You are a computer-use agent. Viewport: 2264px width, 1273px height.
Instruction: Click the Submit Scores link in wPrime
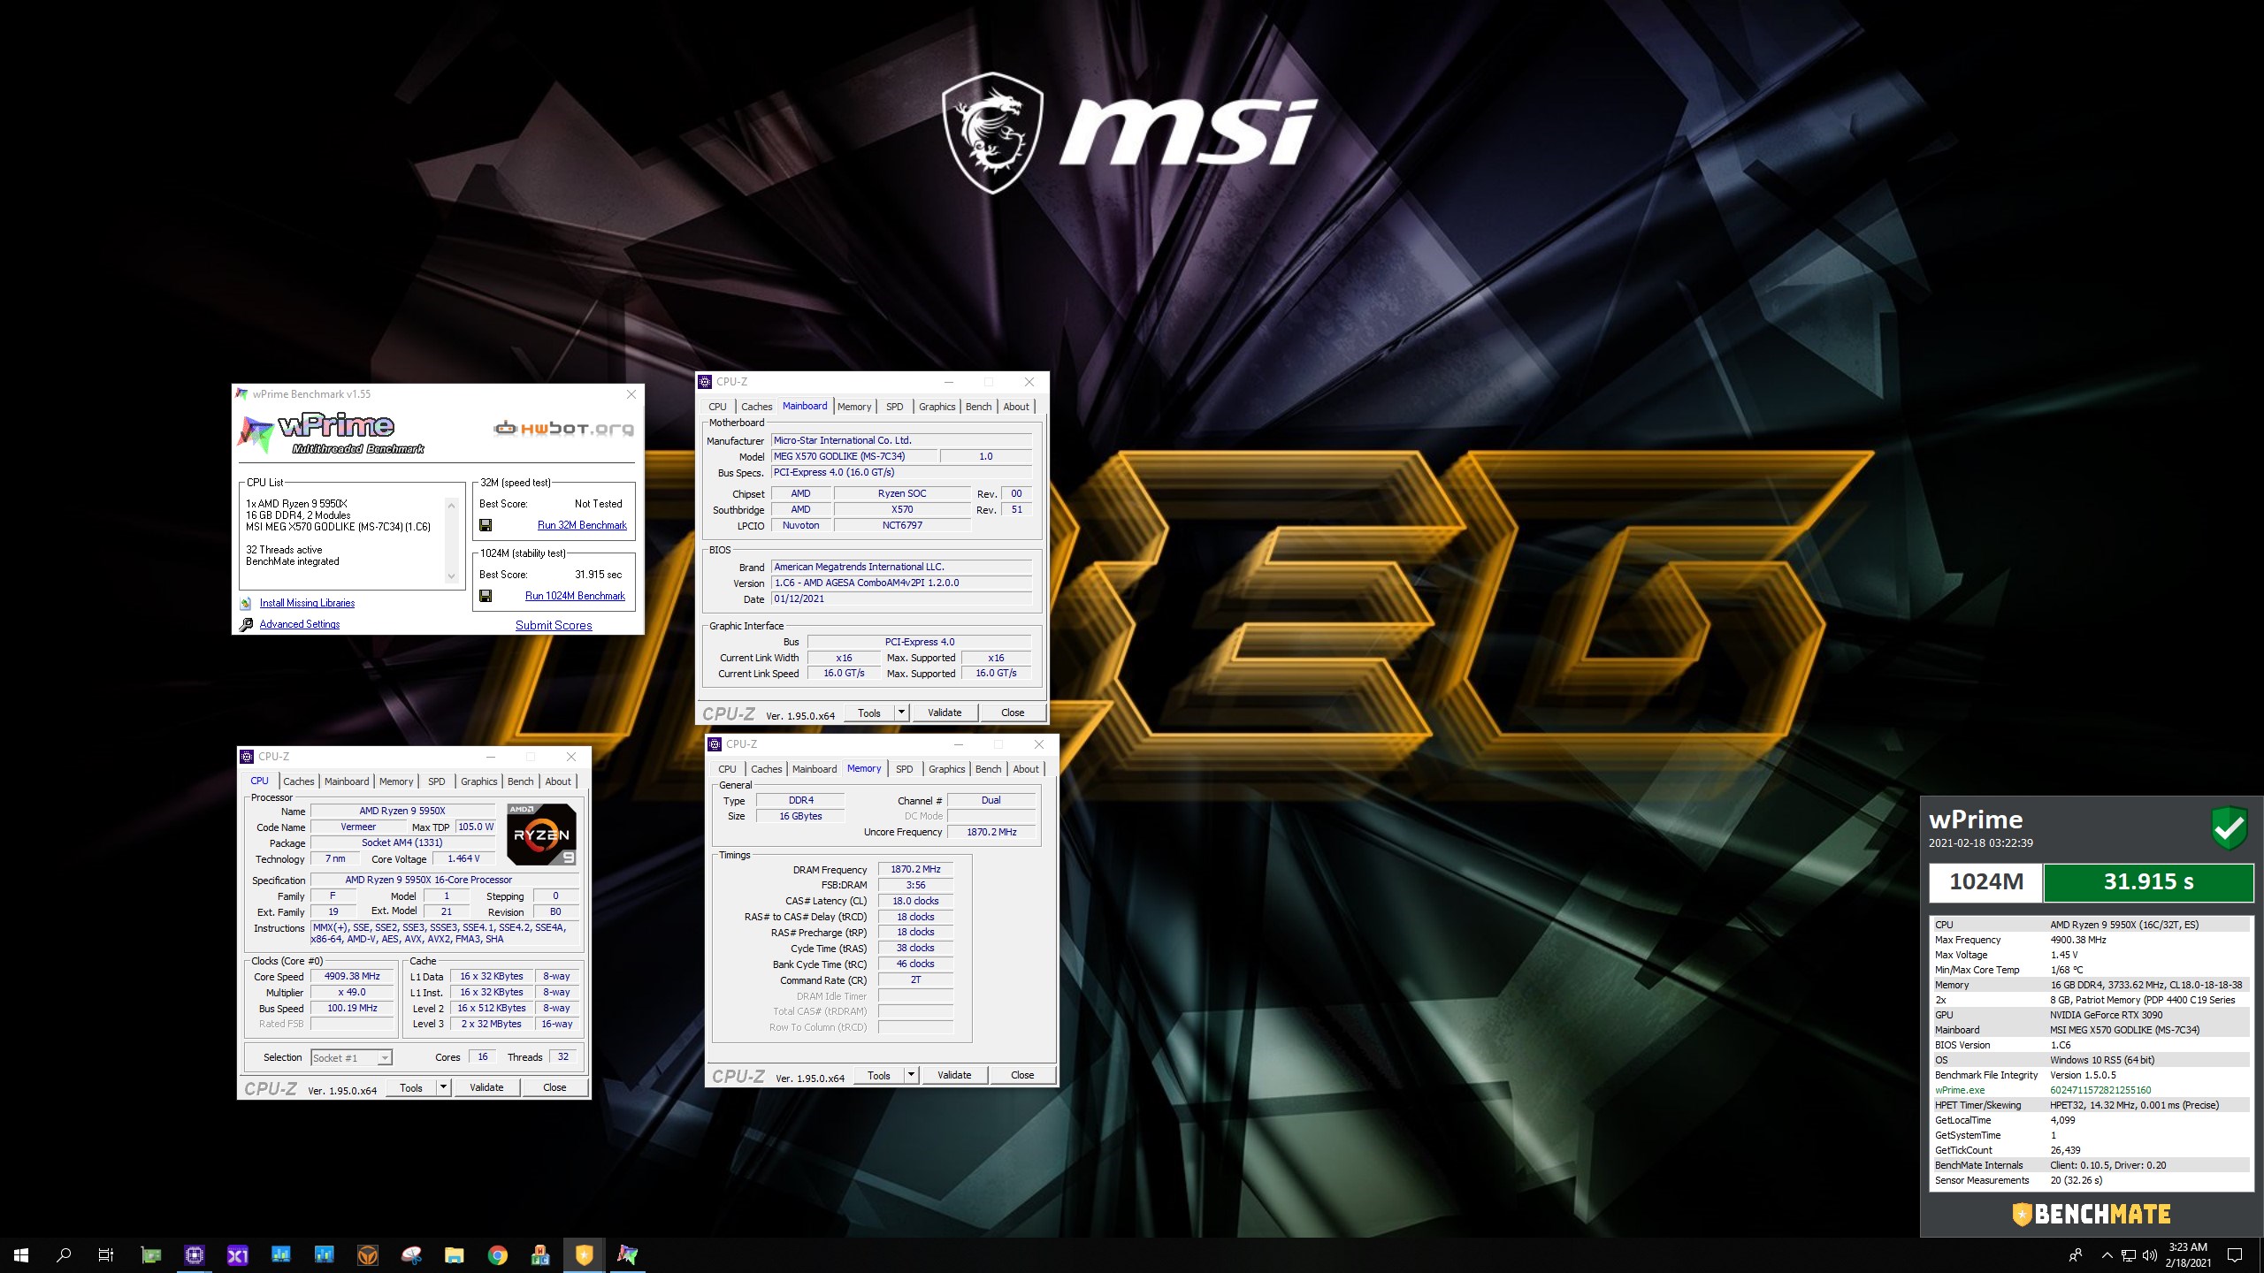point(554,625)
